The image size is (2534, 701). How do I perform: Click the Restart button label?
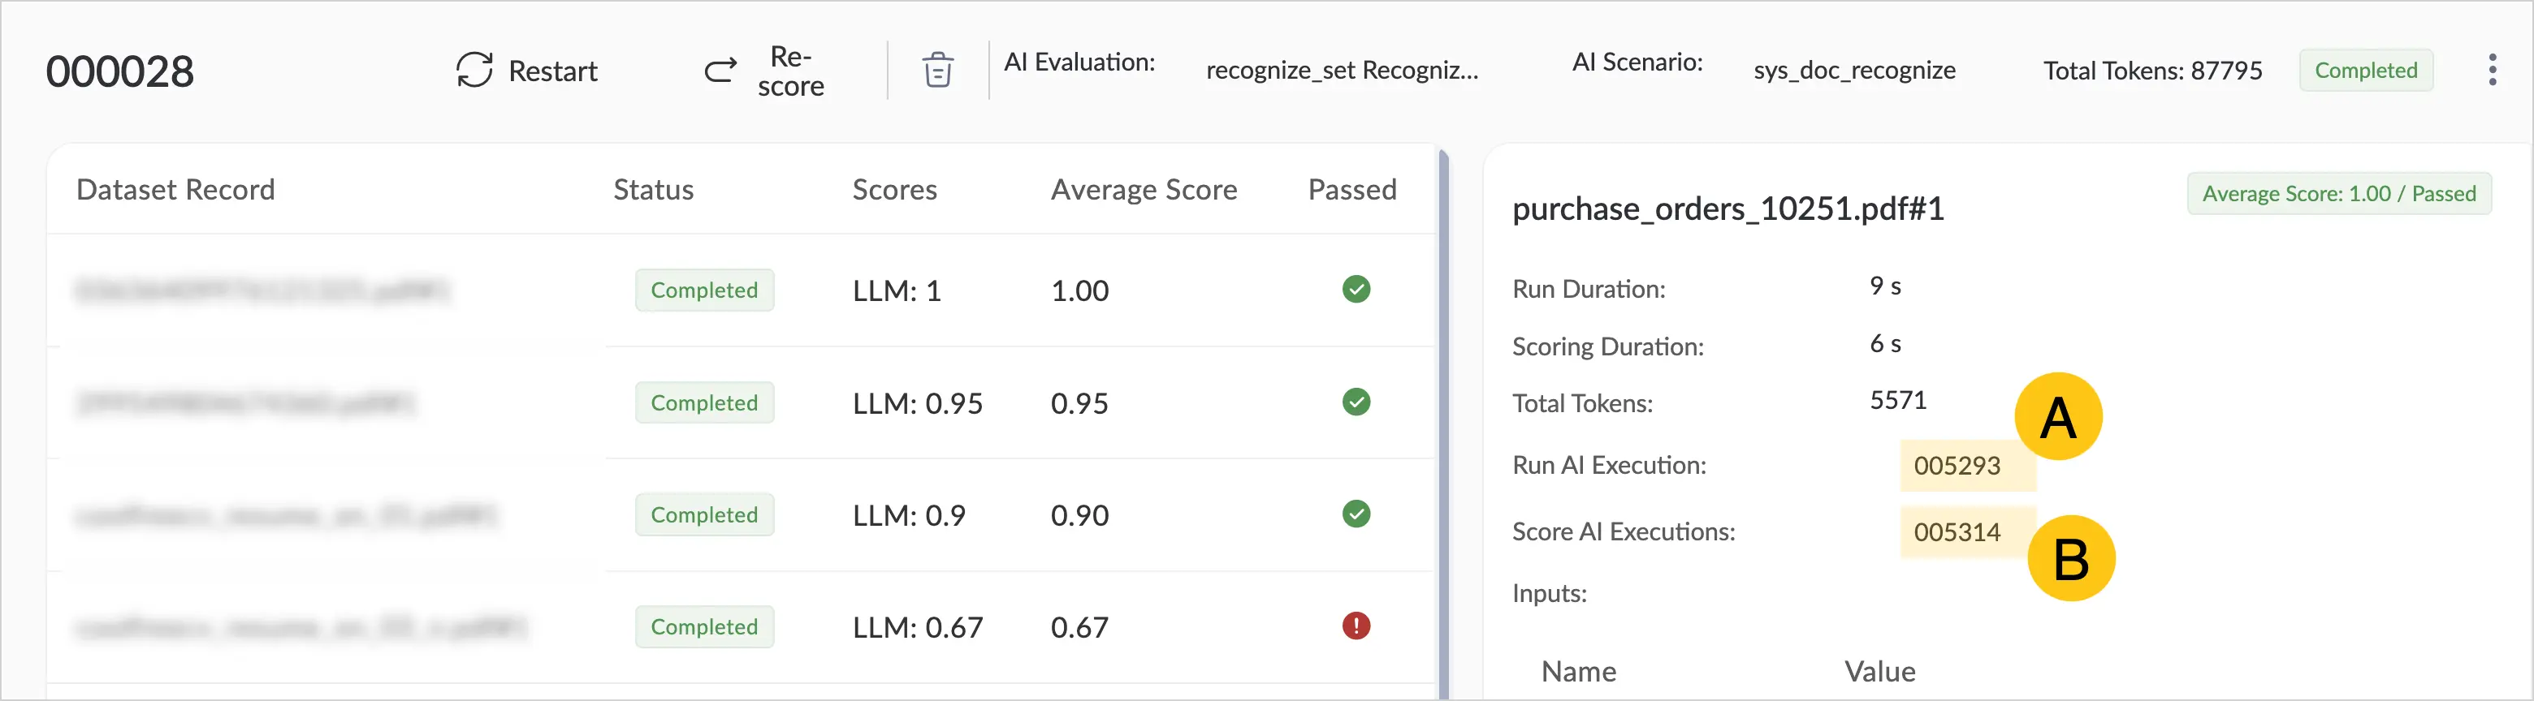click(x=553, y=71)
